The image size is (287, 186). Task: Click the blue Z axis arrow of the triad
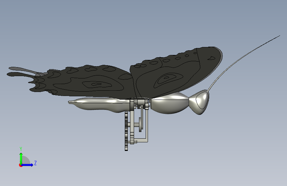coord(27,165)
